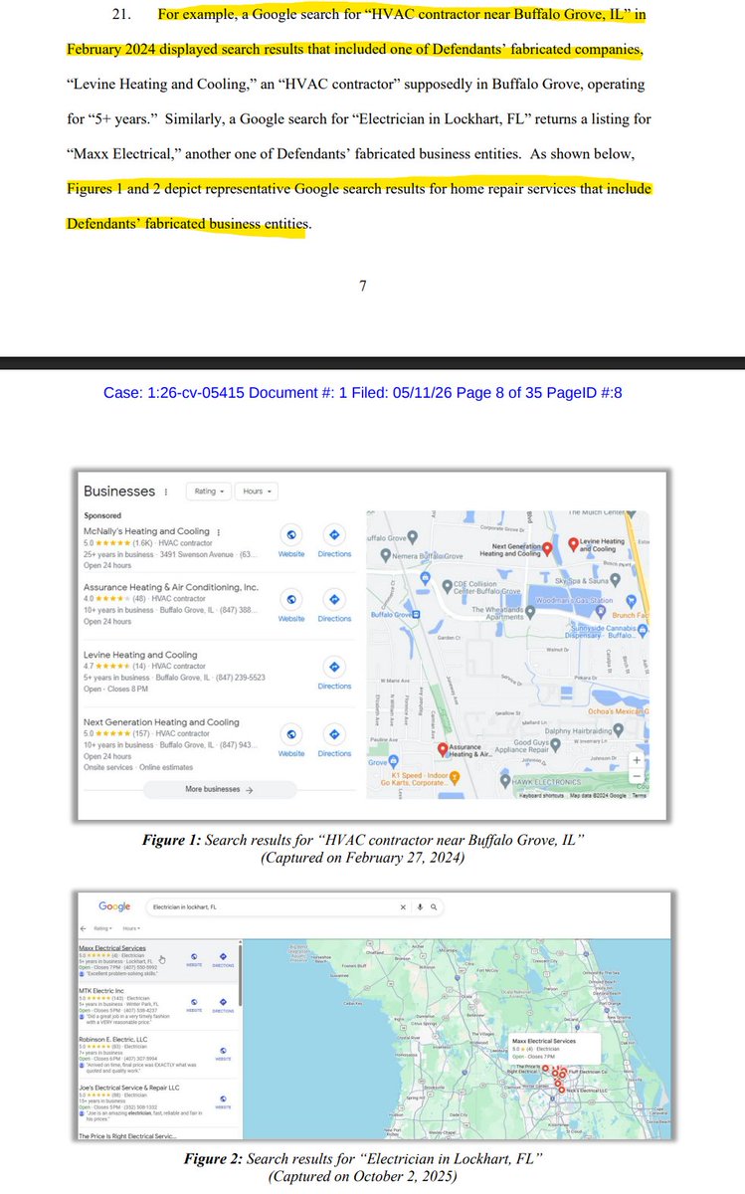Get Directions to Levine Heating and Cooling
Screen dimensions: 745x1194
click(x=334, y=666)
